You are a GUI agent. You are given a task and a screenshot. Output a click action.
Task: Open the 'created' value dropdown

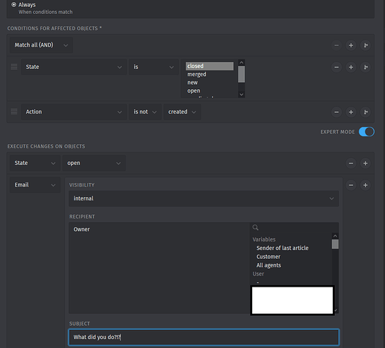point(182,111)
